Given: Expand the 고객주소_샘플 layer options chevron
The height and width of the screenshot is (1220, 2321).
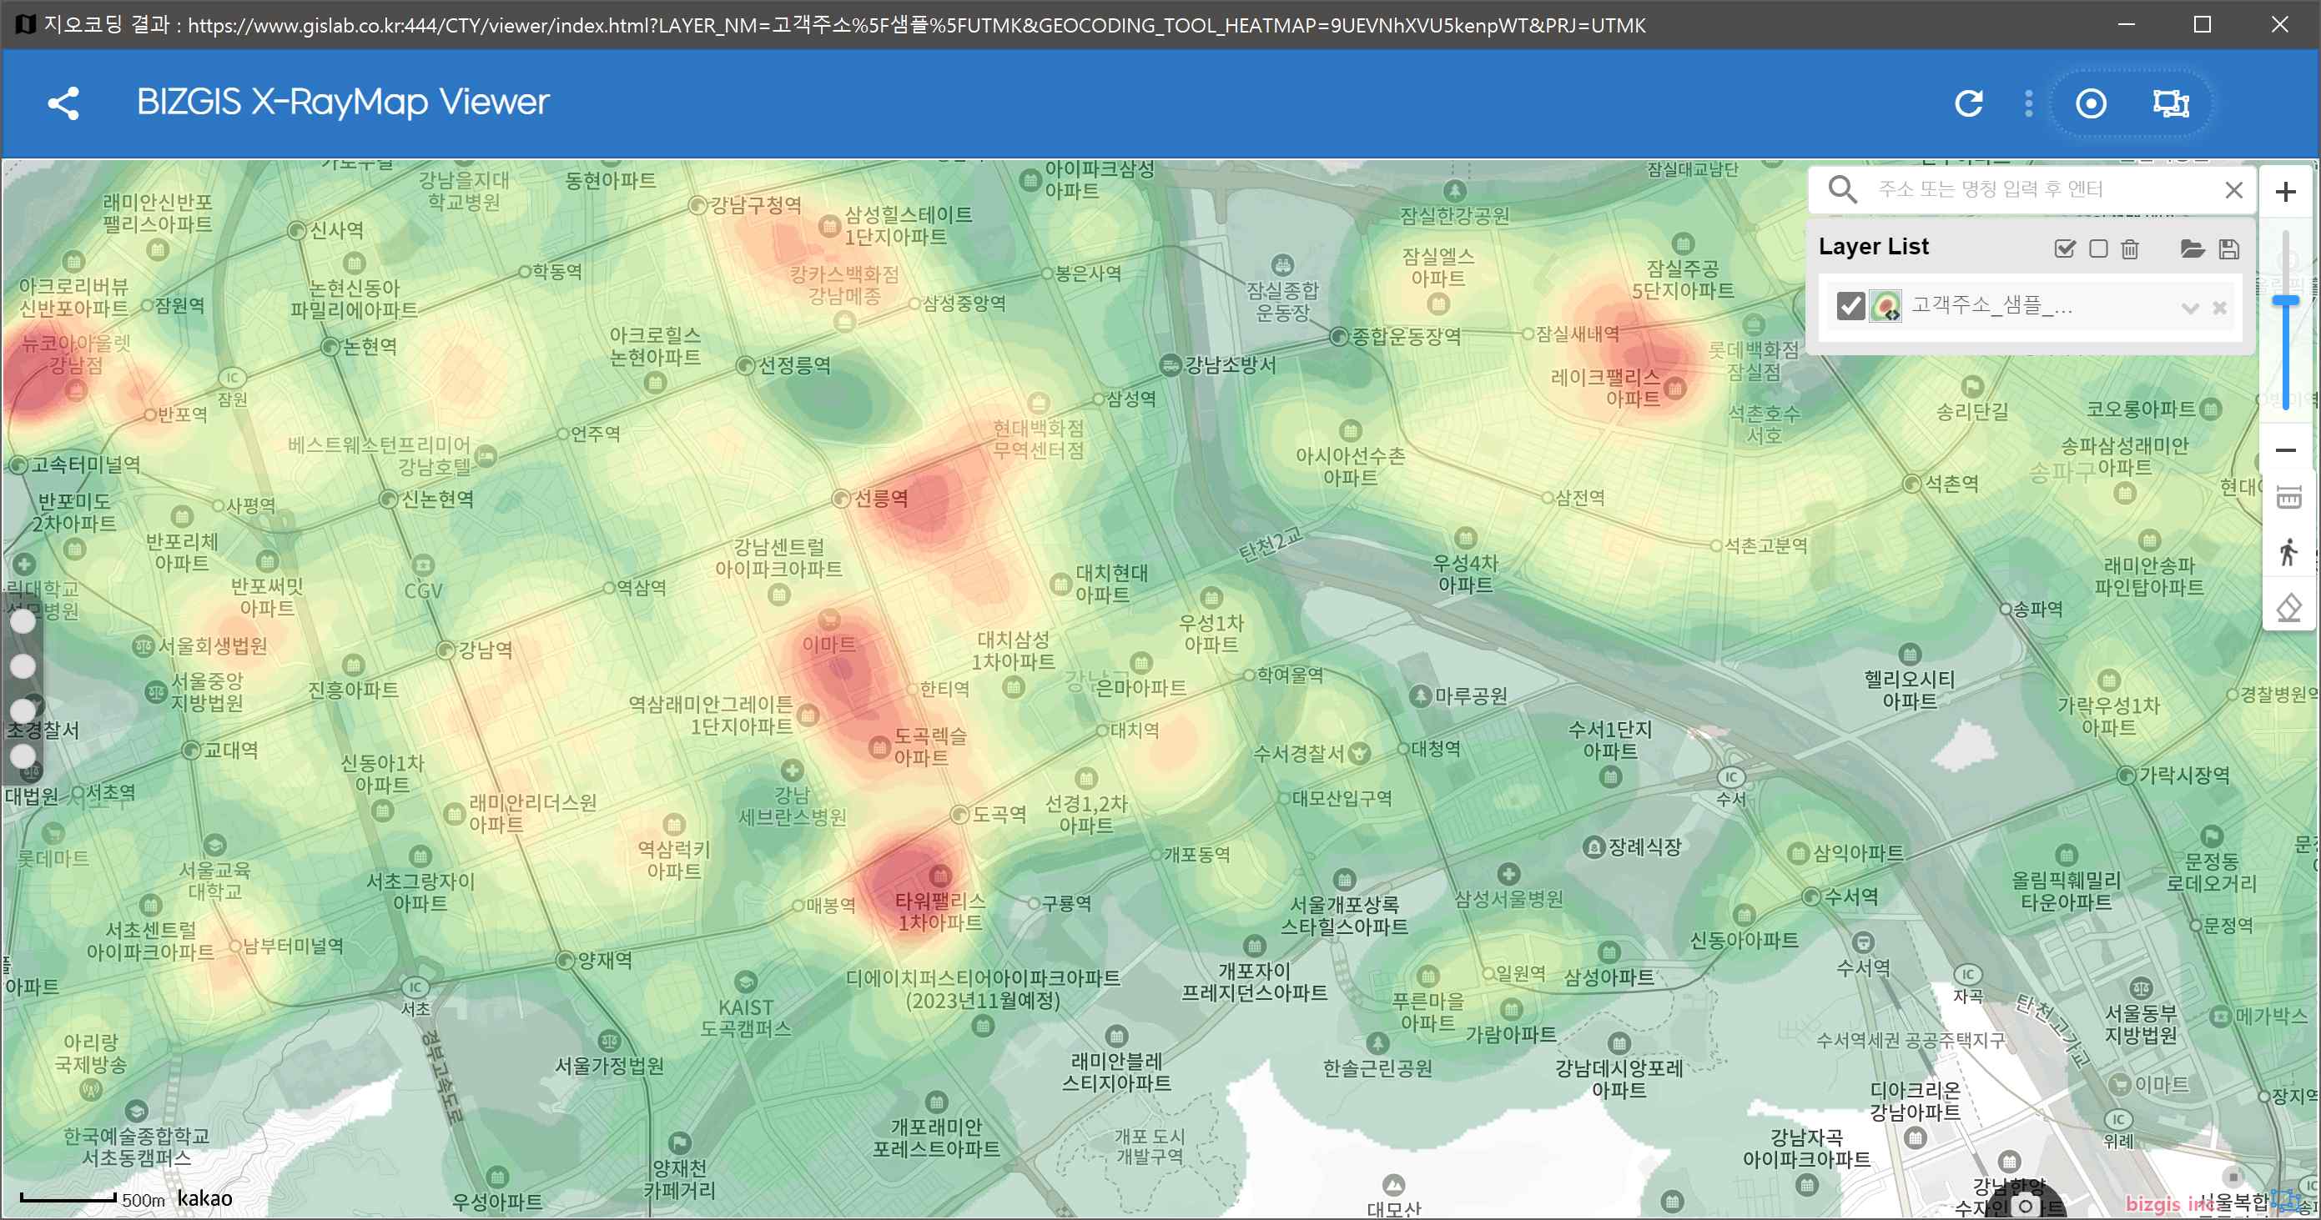Looking at the screenshot, I should click(x=2190, y=308).
